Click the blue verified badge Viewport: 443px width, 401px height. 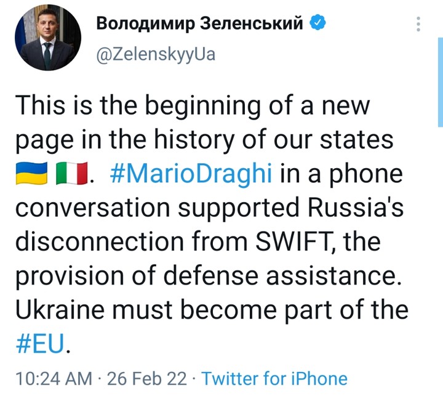(x=317, y=23)
